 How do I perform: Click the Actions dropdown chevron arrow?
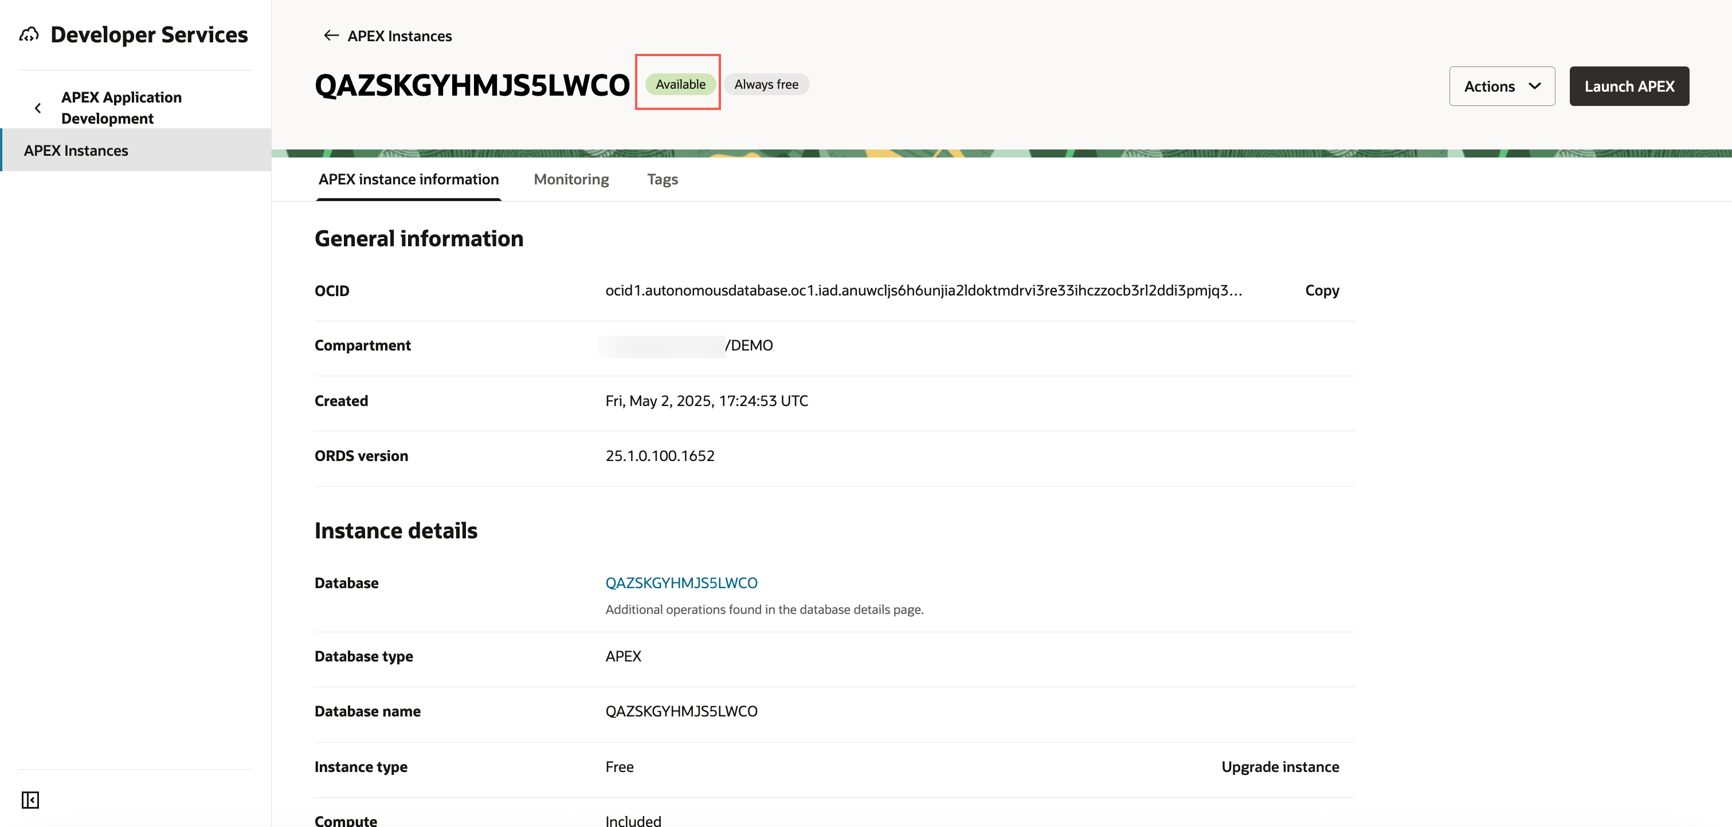[x=1534, y=86]
